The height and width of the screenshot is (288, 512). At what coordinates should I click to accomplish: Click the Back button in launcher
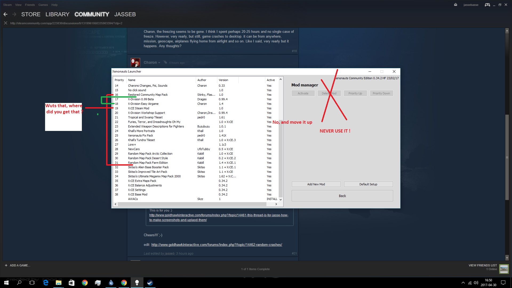coord(342,196)
